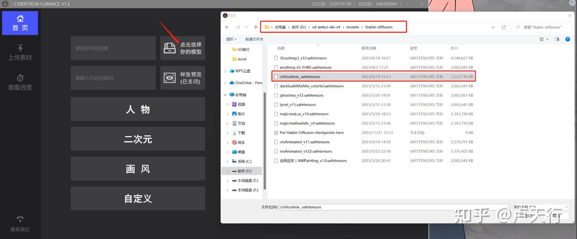This screenshot has height=239, width=577.
Task: Select 本地磁盘 (E:) drive
Action: coord(245,181)
